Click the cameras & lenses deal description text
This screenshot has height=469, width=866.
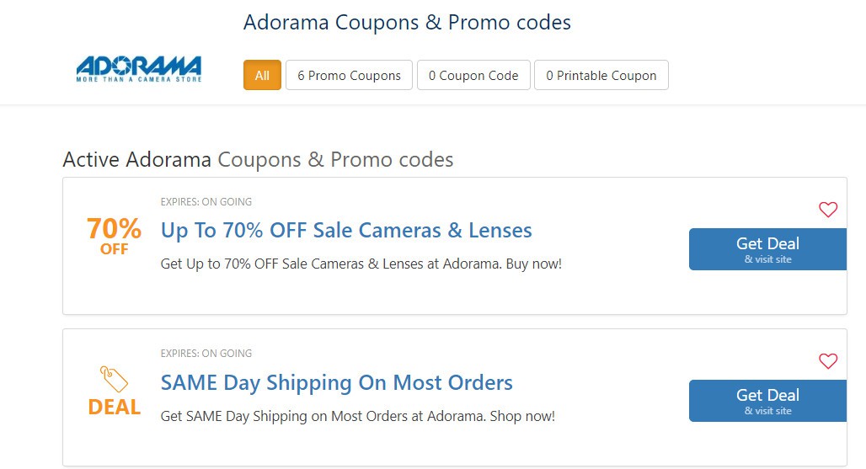tap(361, 264)
